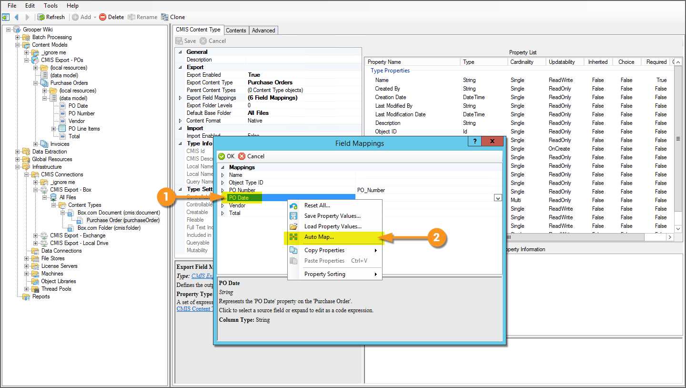Switch to the Contents tab
Viewport: 686px width, 388px height.
coord(236,30)
